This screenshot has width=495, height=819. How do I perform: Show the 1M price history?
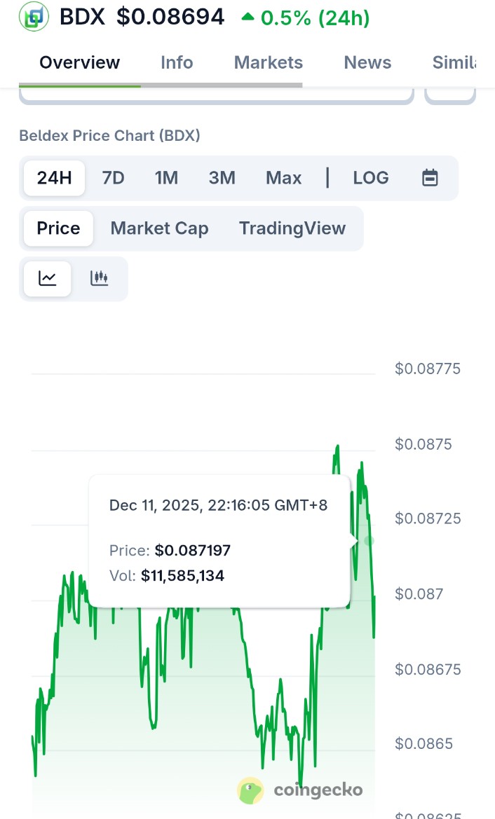click(x=166, y=178)
